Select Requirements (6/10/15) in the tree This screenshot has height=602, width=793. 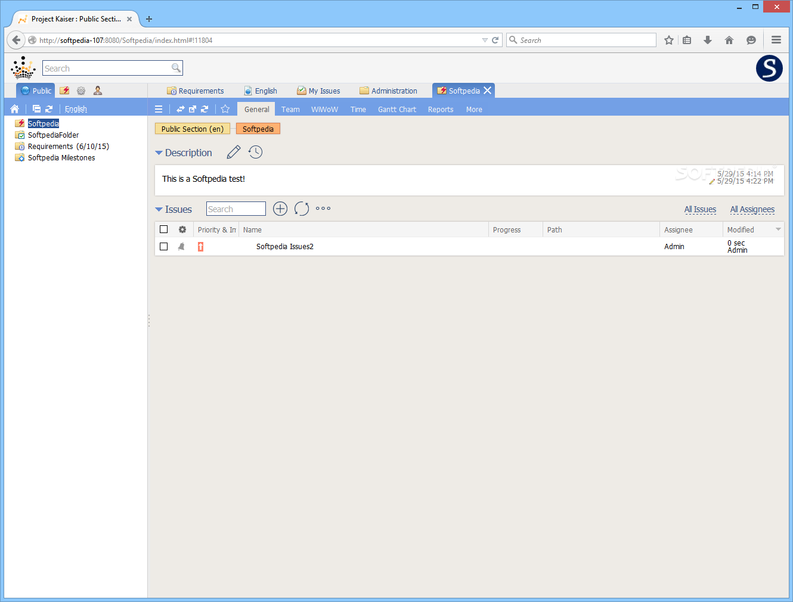(x=69, y=146)
